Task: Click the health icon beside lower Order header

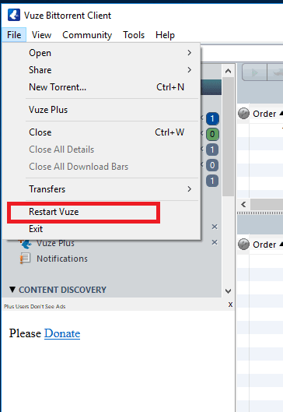Action: (243, 245)
